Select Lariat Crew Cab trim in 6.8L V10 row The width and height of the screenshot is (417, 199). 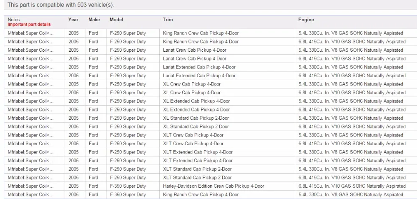195,59
